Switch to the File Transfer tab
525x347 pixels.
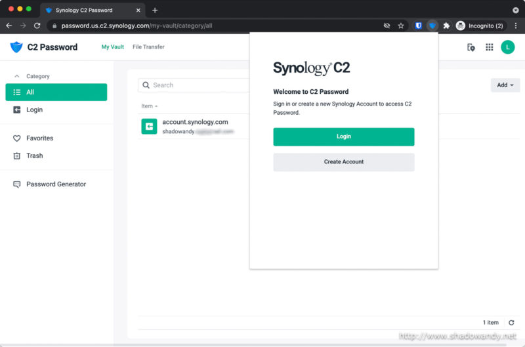click(148, 47)
